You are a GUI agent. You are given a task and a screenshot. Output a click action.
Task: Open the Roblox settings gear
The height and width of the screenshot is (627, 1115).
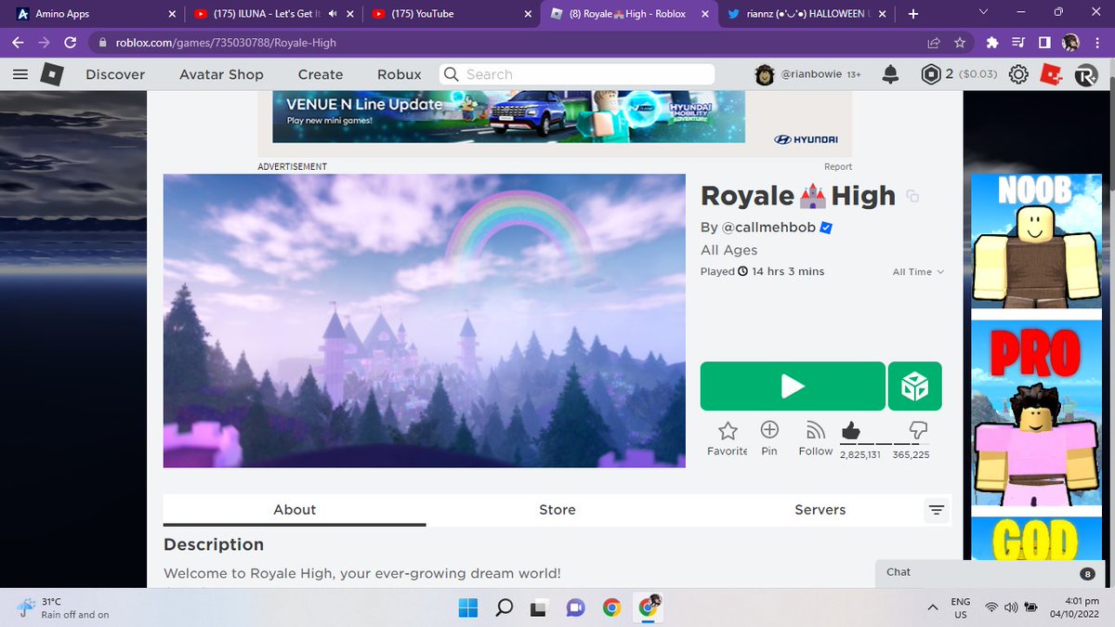pyautogui.click(x=1018, y=74)
